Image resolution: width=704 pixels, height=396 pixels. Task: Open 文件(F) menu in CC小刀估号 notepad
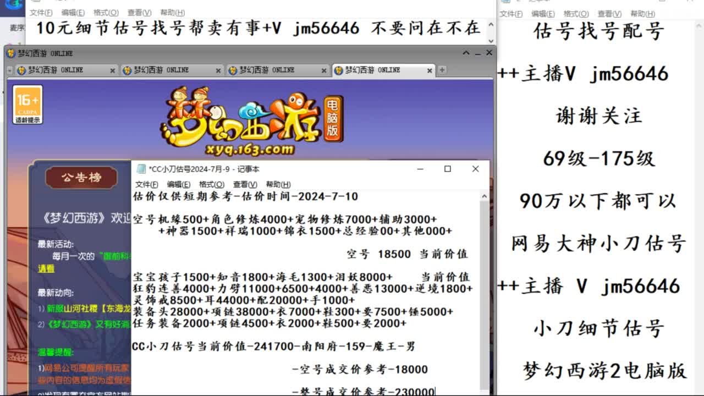147,184
